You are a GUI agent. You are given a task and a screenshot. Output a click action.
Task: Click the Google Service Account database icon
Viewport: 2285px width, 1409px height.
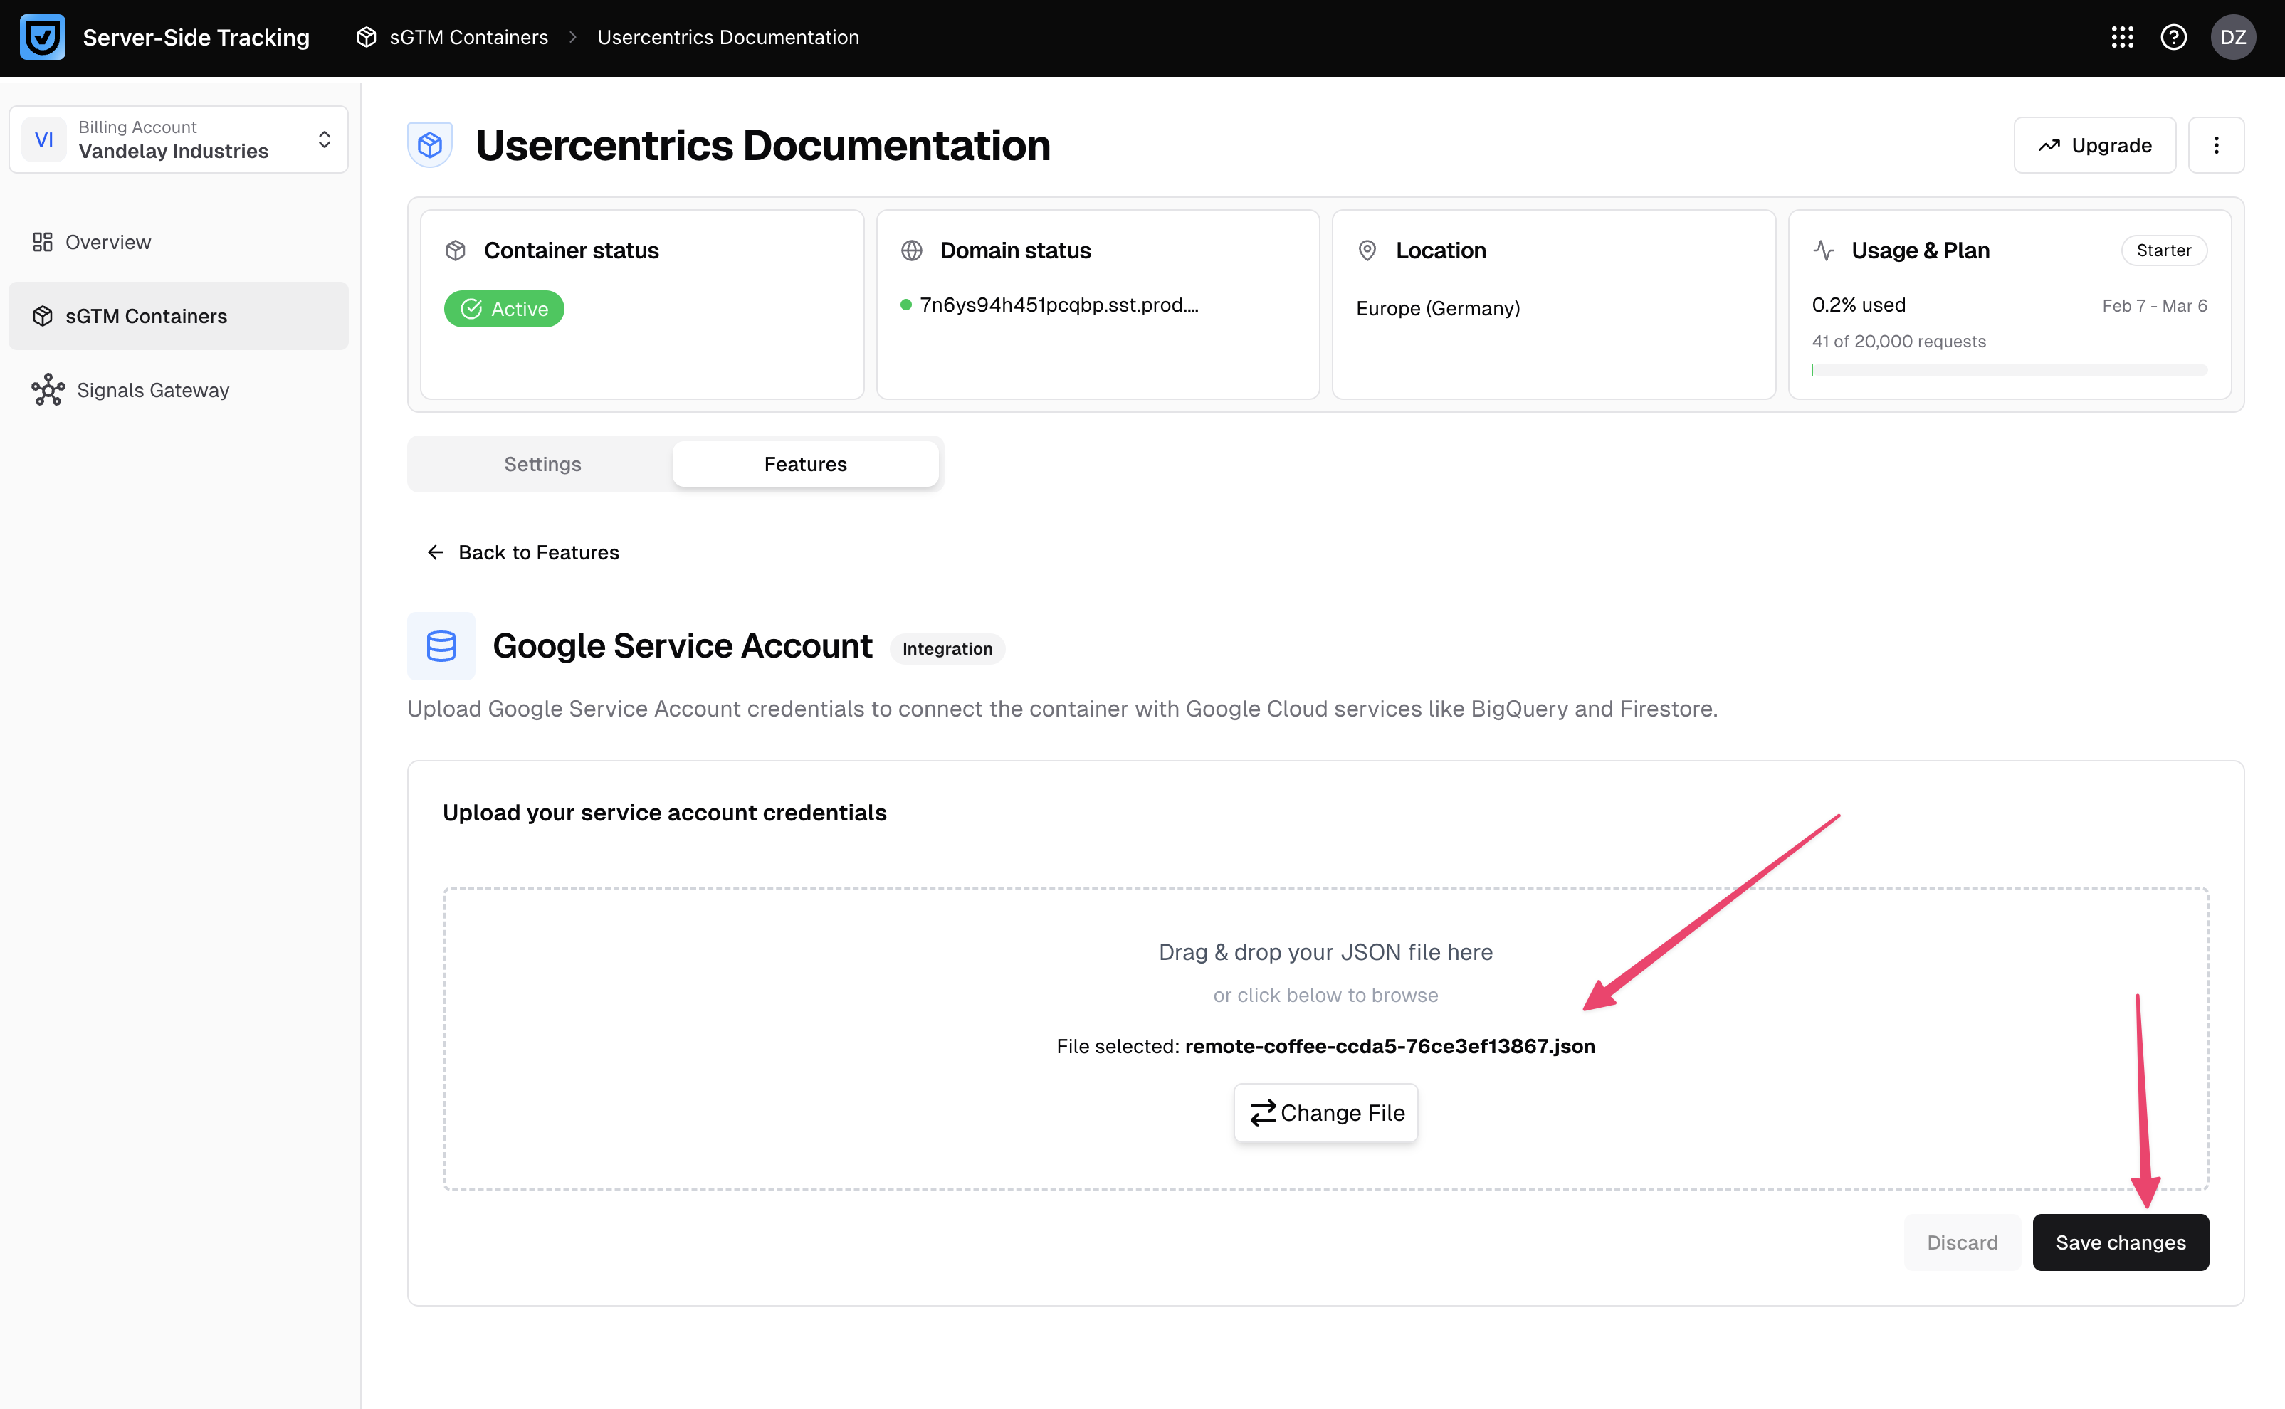click(441, 646)
